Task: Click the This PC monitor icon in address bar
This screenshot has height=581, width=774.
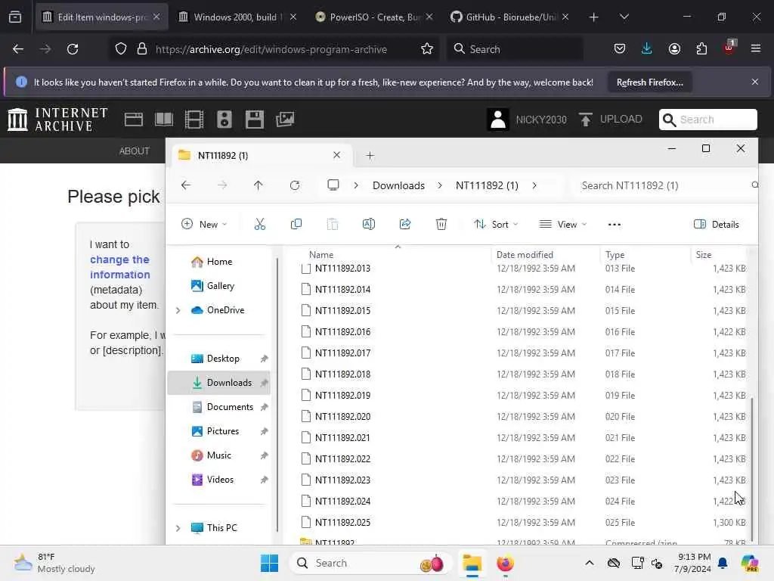Action: point(333,185)
